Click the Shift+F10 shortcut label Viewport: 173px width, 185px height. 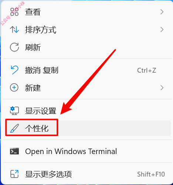point(151,174)
